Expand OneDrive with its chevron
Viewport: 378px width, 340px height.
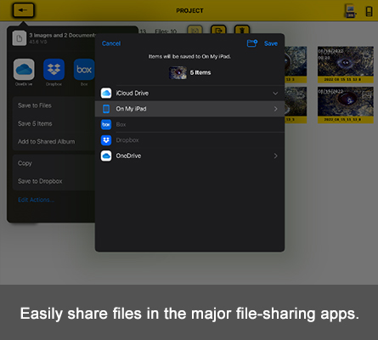pyautogui.click(x=275, y=156)
